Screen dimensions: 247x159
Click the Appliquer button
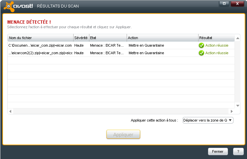tap(123, 134)
